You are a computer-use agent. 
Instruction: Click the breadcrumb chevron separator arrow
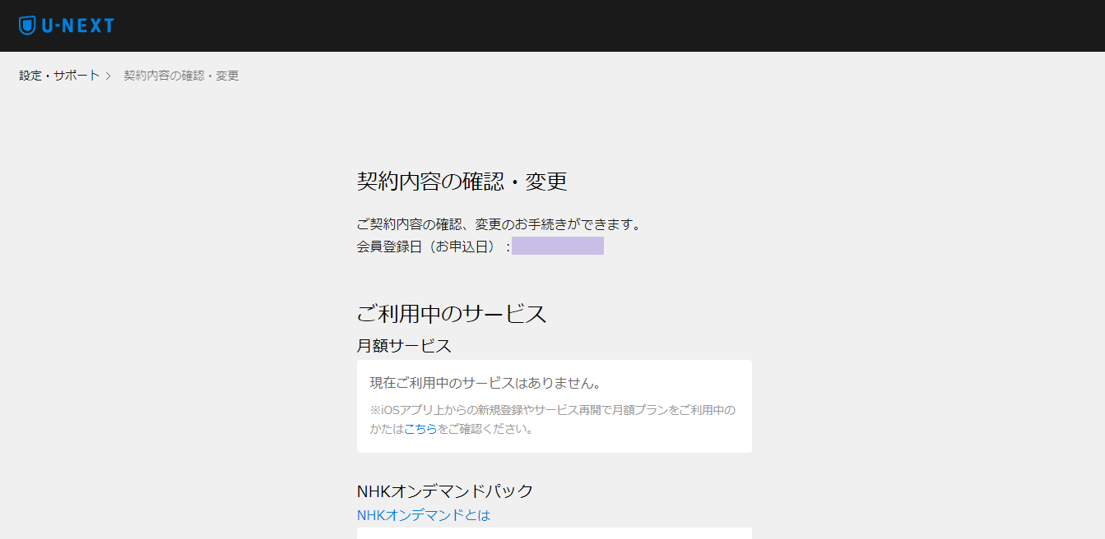108,76
